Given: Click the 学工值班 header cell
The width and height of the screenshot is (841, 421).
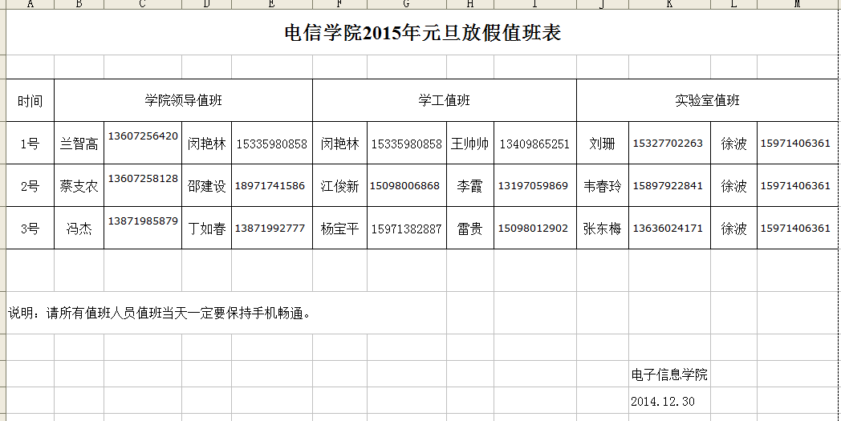Looking at the screenshot, I should (444, 101).
